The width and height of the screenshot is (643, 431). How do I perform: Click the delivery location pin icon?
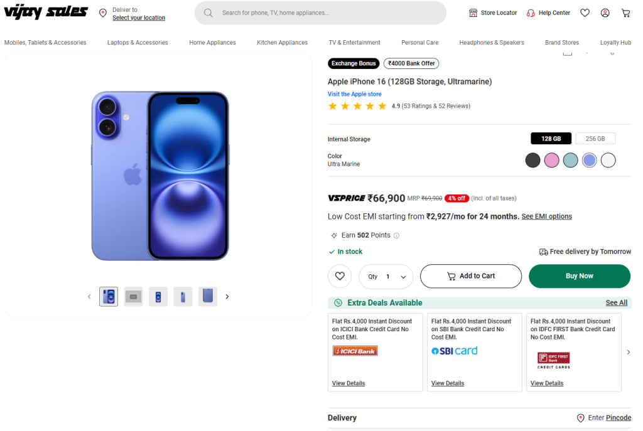[102, 13]
